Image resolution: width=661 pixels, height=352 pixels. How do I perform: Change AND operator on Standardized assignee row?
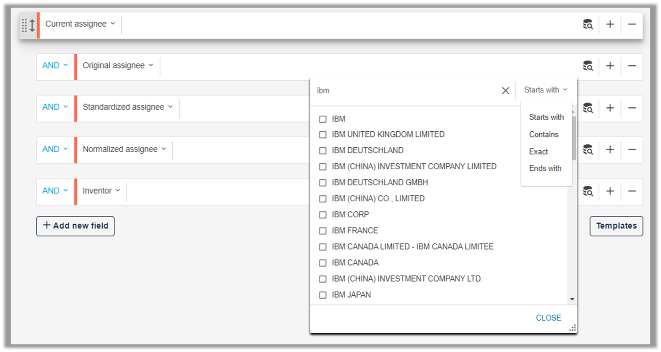[x=55, y=107]
